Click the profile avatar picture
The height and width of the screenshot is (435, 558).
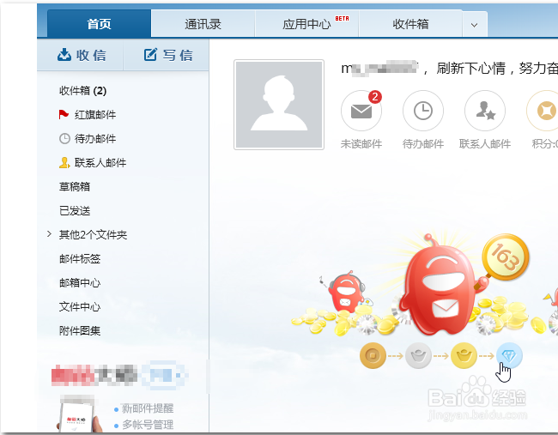coord(279,105)
